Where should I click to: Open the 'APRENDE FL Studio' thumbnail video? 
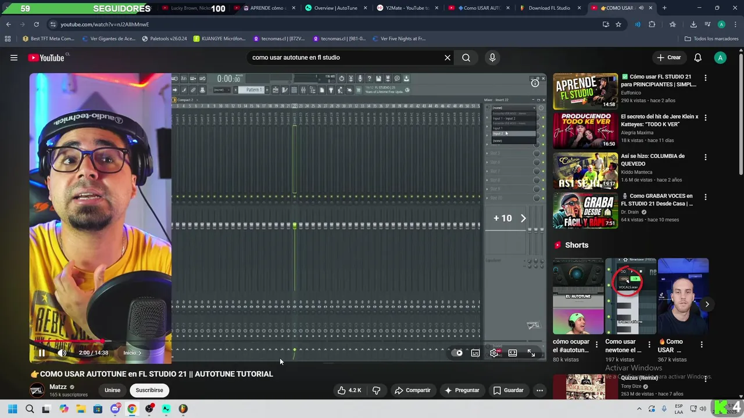pos(585,91)
